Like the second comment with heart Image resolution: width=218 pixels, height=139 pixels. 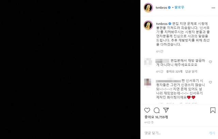(211, 82)
